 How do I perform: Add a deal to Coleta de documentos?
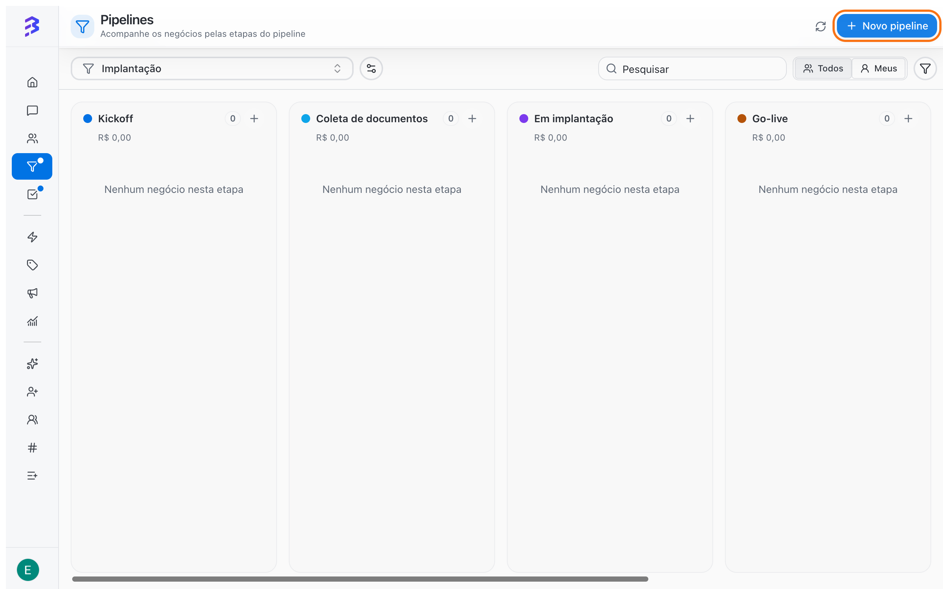472,119
